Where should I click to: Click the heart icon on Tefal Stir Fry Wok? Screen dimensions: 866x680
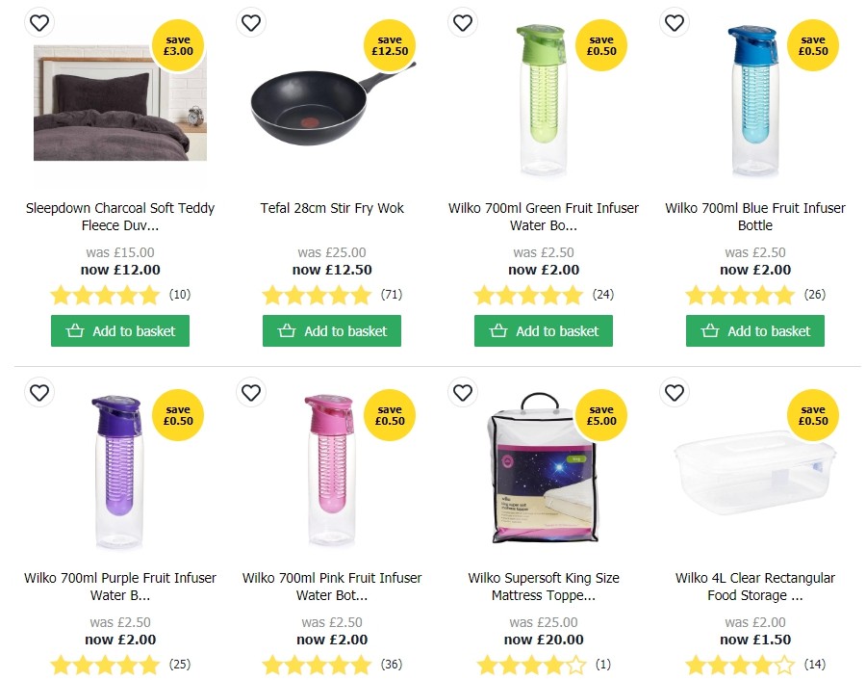(251, 22)
